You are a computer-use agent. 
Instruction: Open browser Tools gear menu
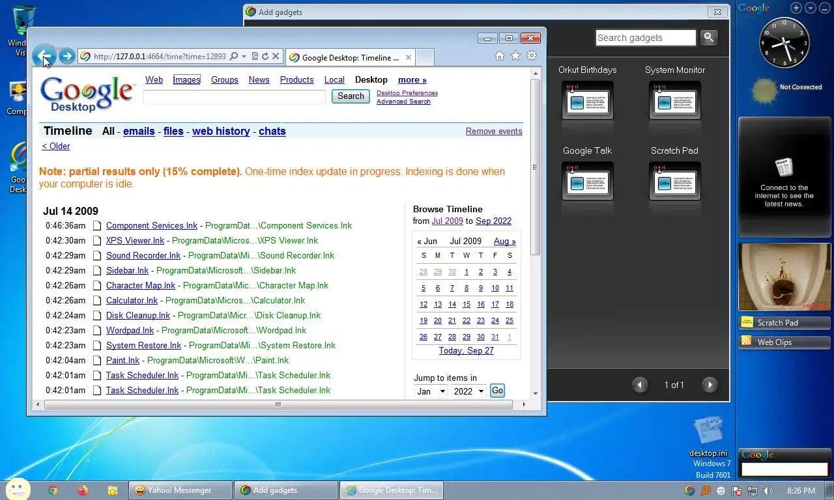pyautogui.click(x=532, y=56)
